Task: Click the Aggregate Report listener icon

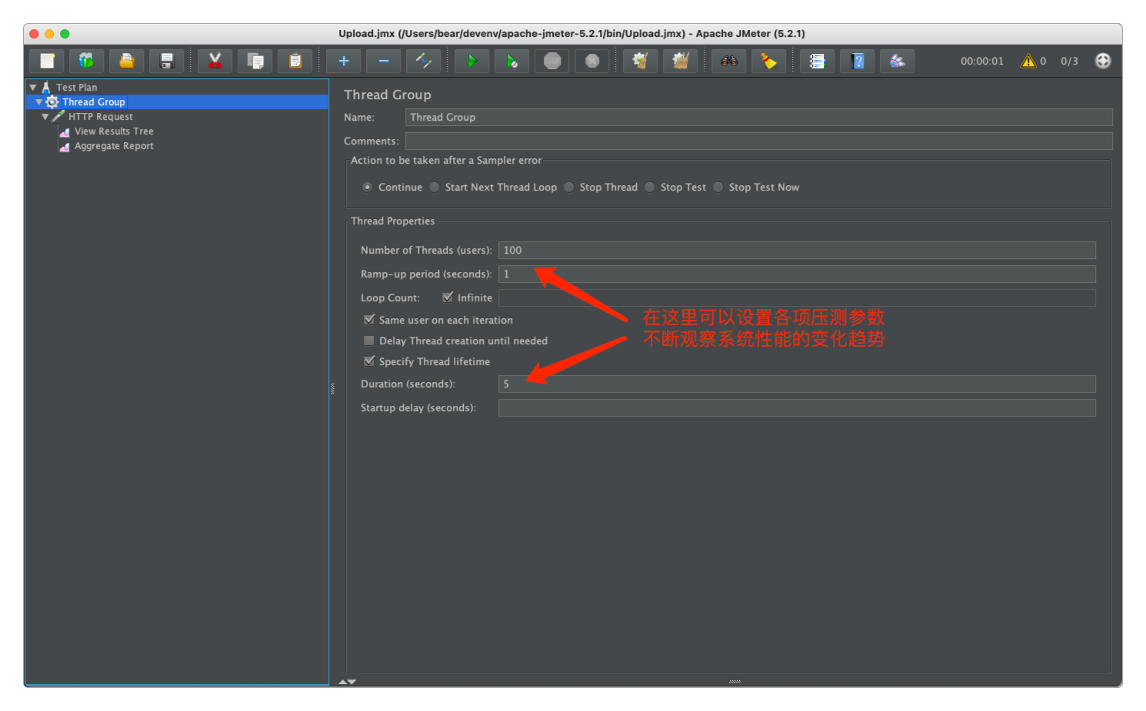Action: click(x=65, y=146)
